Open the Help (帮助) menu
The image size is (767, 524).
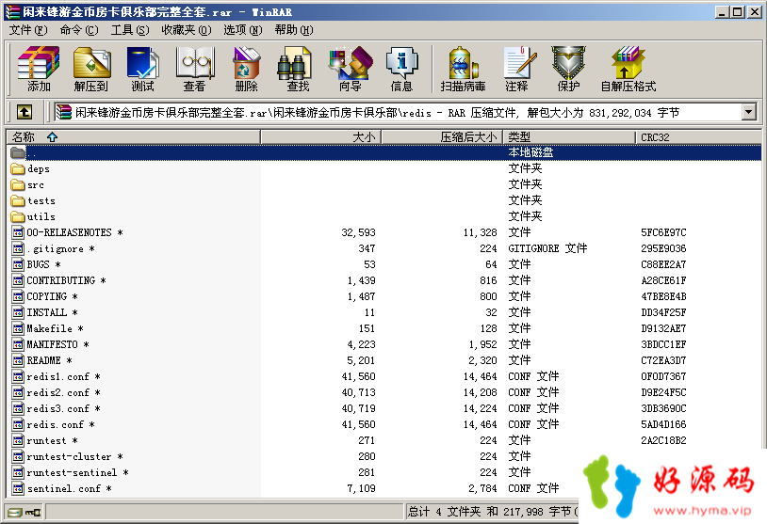294,30
